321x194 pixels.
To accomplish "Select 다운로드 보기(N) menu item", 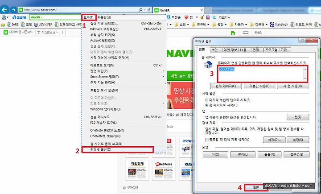I will [x=123, y=66].
